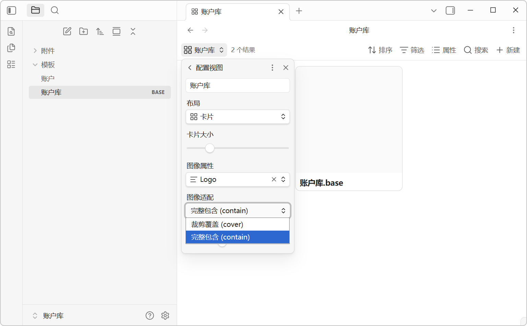Create a new folder via toolbar icon

tap(83, 32)
